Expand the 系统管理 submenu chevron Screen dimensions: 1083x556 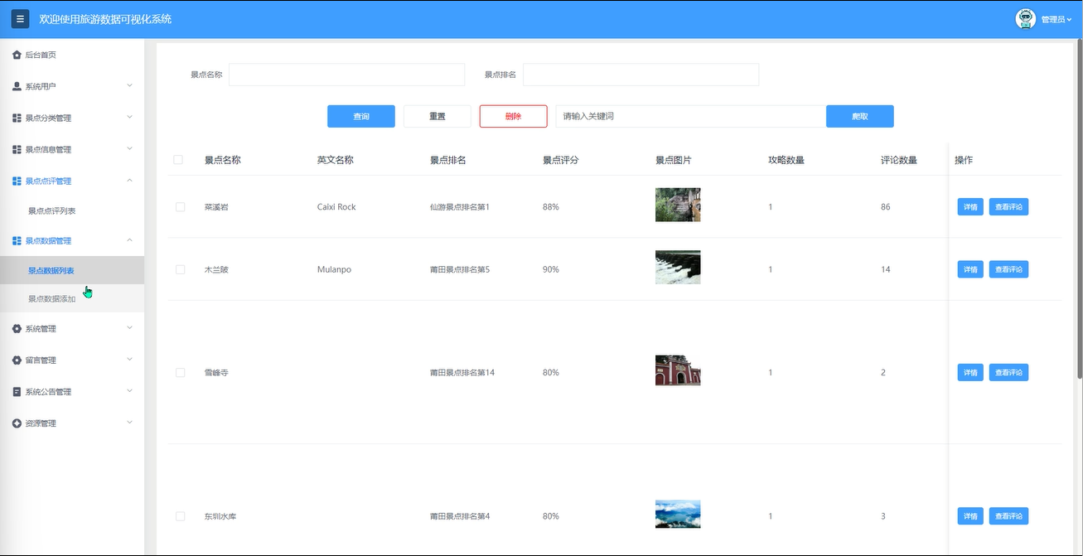[x=129, y=328]
